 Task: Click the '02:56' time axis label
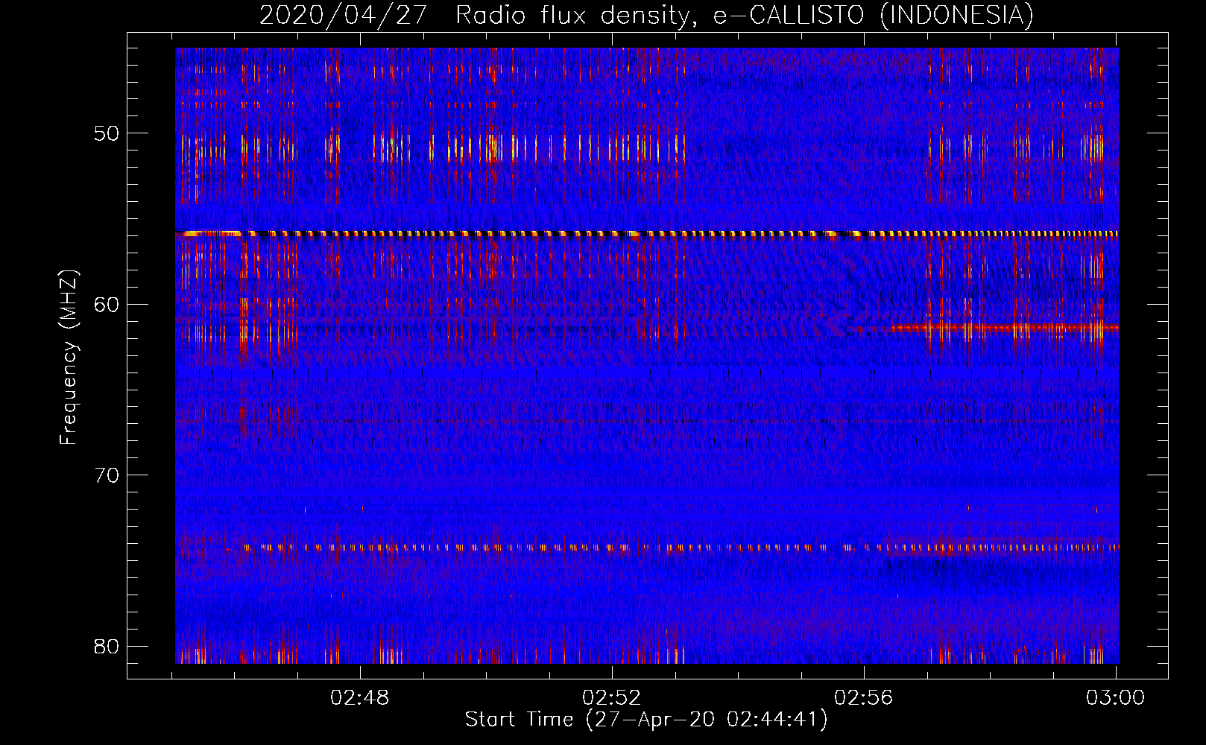pos(863,698)
